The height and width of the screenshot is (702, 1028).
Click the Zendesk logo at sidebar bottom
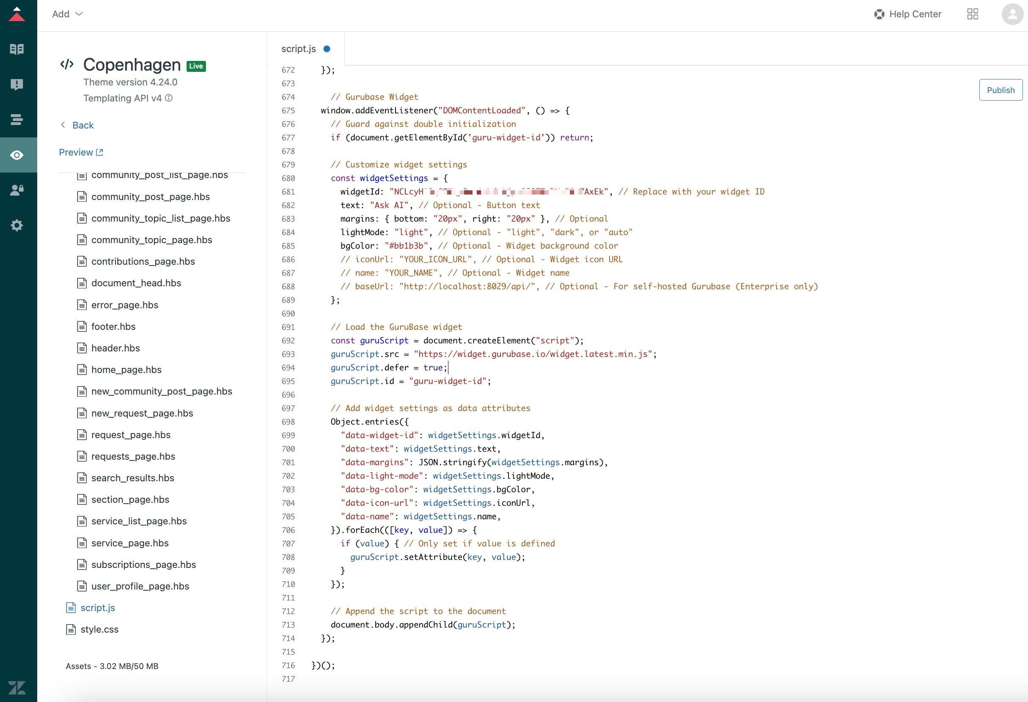[17, 688]
